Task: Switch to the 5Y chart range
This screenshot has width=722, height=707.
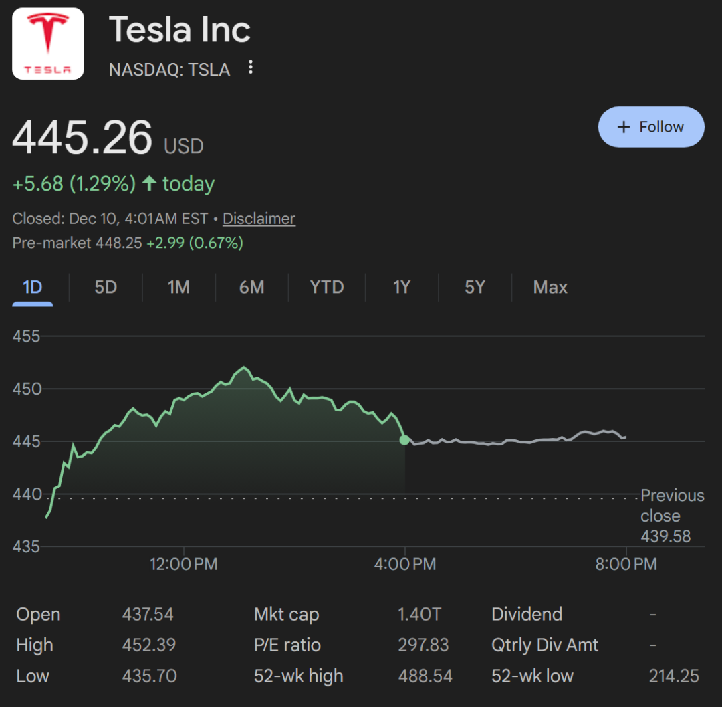Action: (x=475, y=288)
